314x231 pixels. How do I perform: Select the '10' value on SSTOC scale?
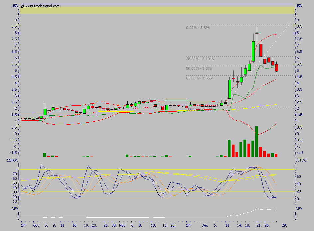pyautogui.click(x=15, y=201)
